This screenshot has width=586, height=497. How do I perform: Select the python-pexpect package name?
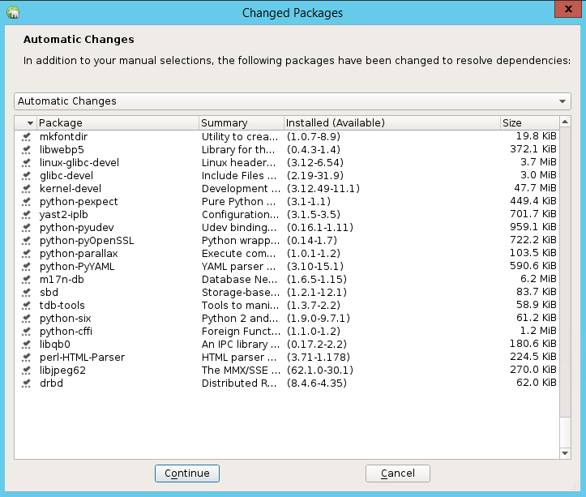79,202
